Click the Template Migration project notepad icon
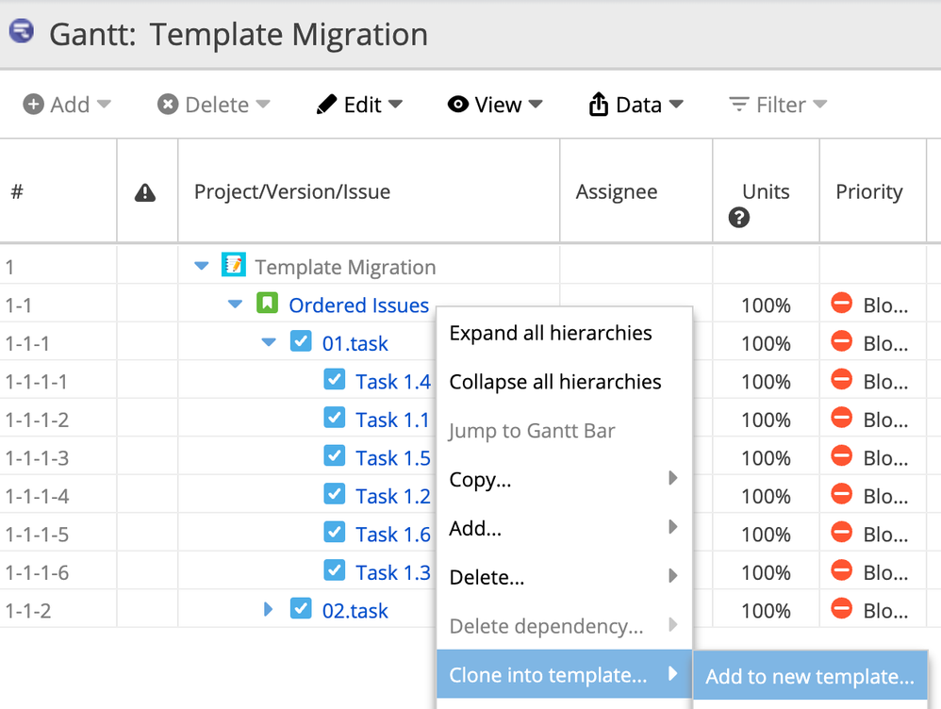941x709 pixels. [234, 265]
